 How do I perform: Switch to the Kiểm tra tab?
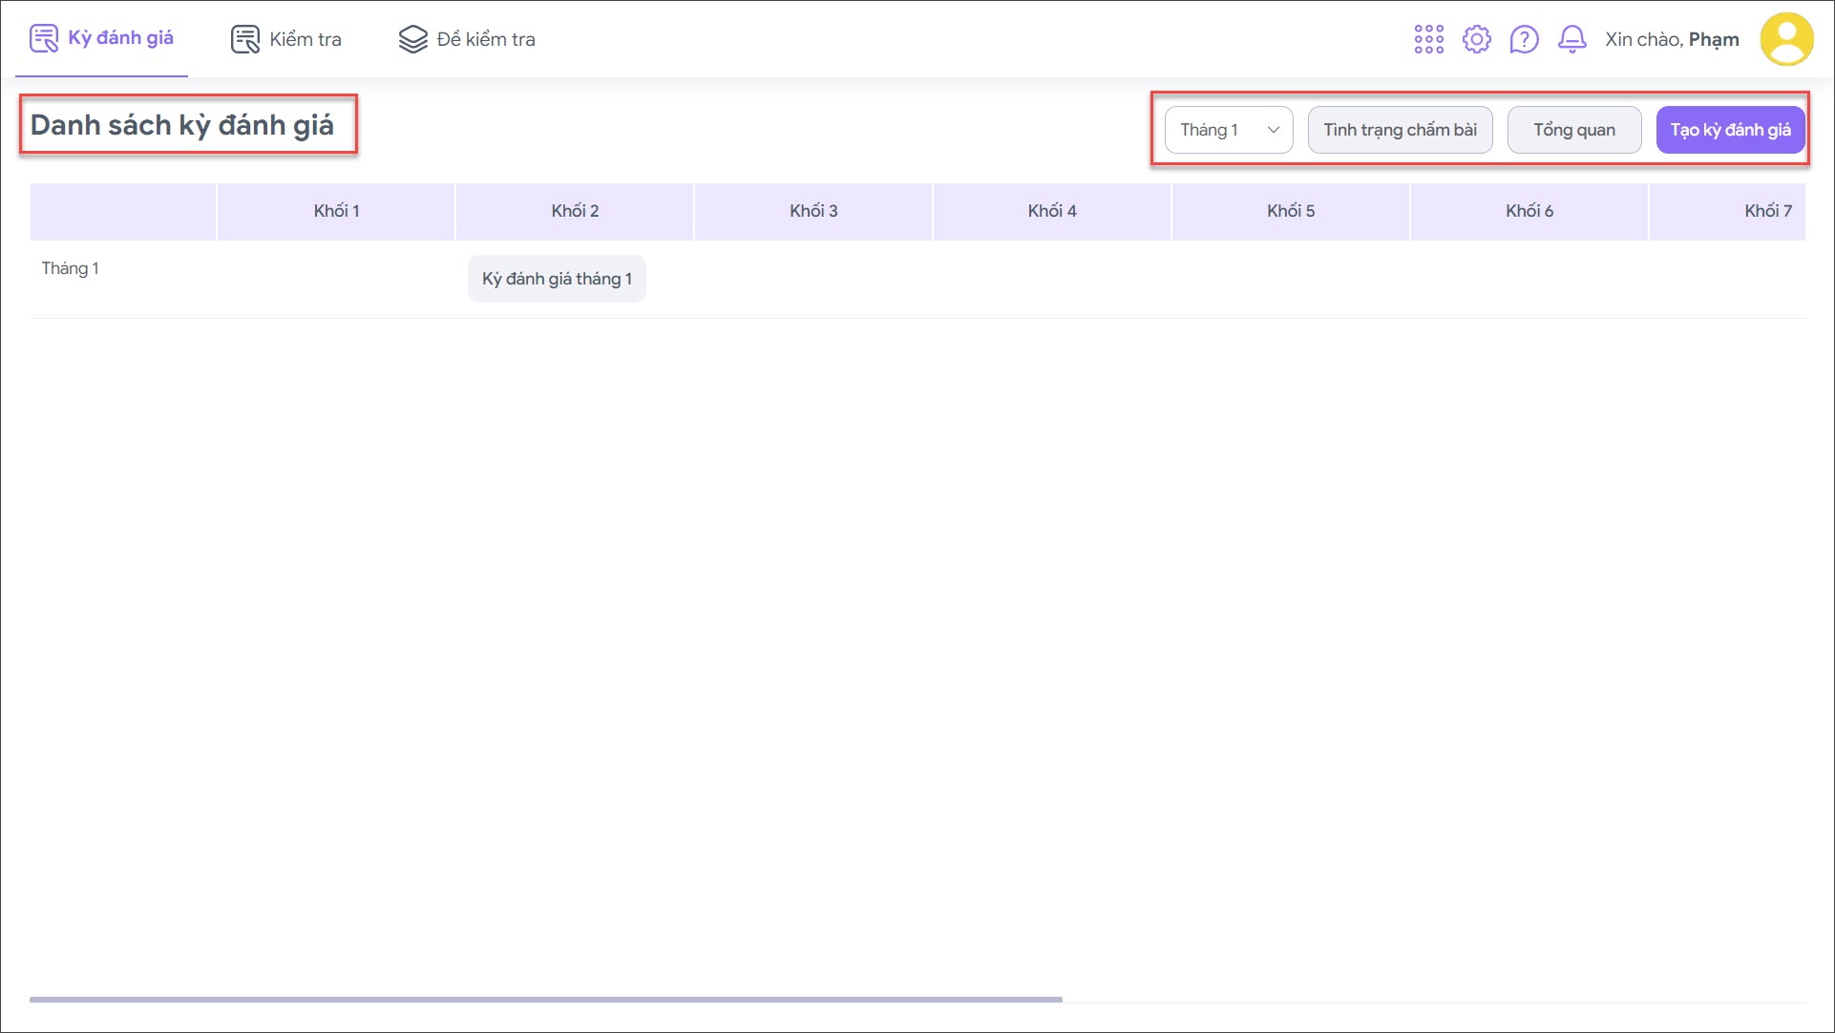pos(305,39)
